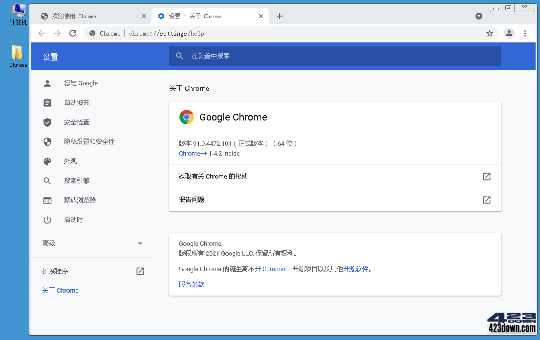The image size is (540, 340).
Task: Click the 设置 header title
Action: click(x=50, y=57)
